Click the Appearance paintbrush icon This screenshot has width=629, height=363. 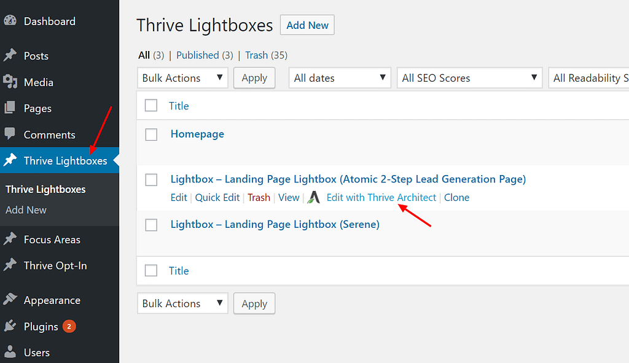click(10, 300)
